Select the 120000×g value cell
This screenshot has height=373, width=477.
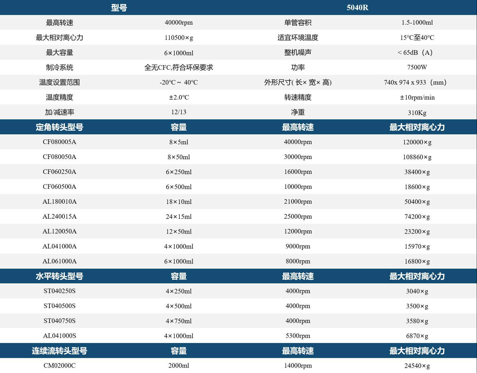[417, 142]
